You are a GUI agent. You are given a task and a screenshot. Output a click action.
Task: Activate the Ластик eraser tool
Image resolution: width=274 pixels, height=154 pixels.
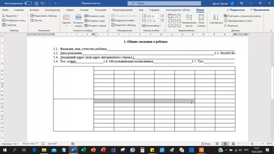pos(36,21)
